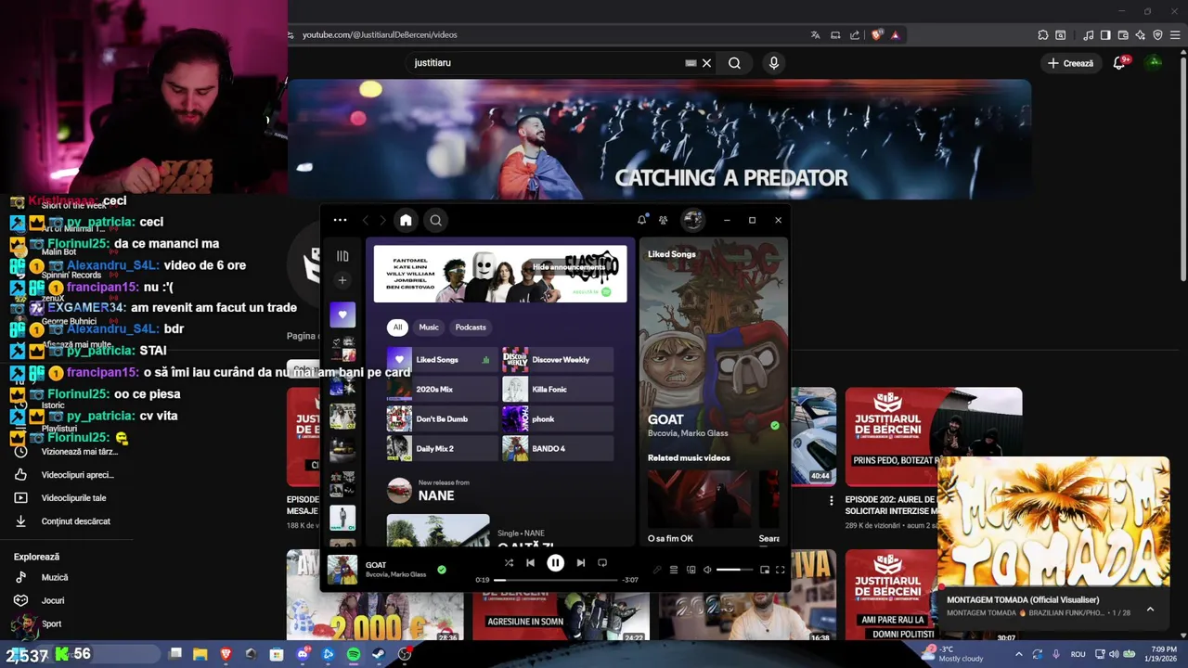
Task: Open Spotify miniplayer
Action: pyautogui.click(x=765, y=570)
